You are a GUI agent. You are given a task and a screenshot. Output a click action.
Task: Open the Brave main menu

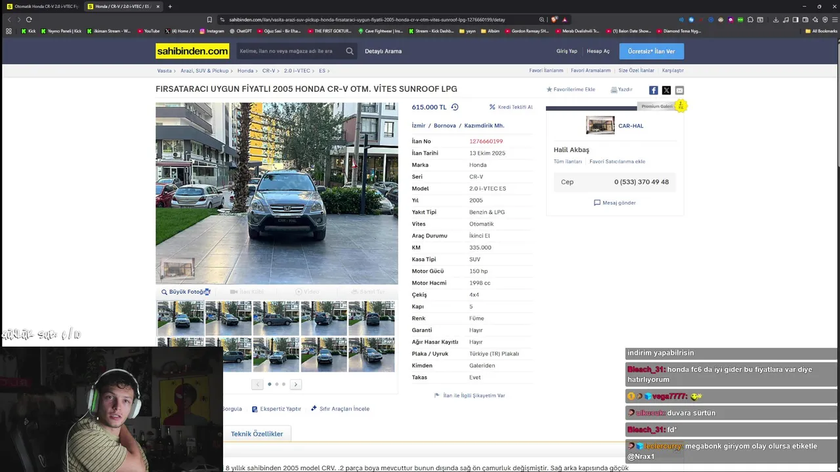834,20
